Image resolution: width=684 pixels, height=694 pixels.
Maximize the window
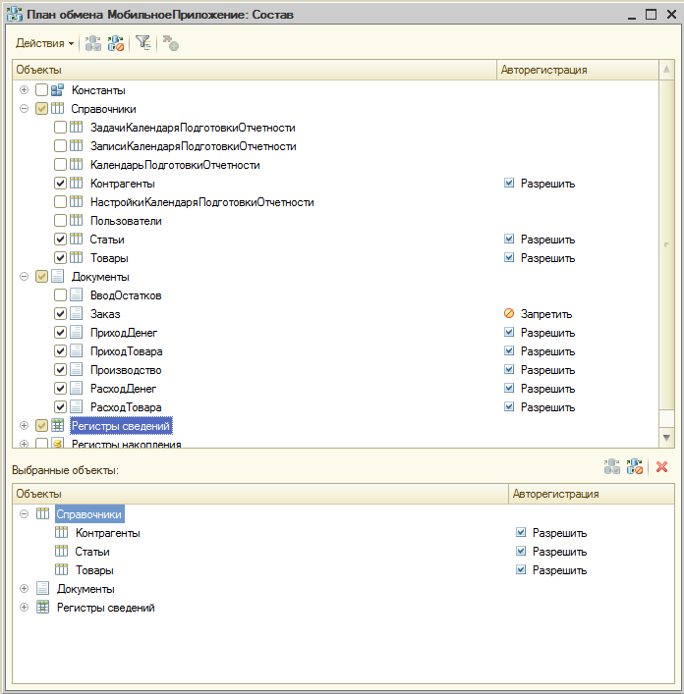[651, 14]
